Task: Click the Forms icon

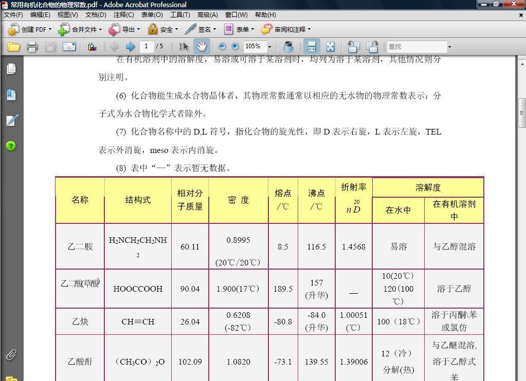Action: pyautogui.click(x=228, y=29)
